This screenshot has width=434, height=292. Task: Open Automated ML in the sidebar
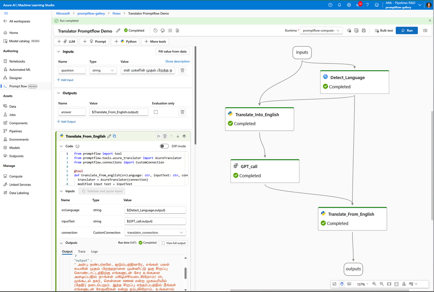[x=20, y=70]
